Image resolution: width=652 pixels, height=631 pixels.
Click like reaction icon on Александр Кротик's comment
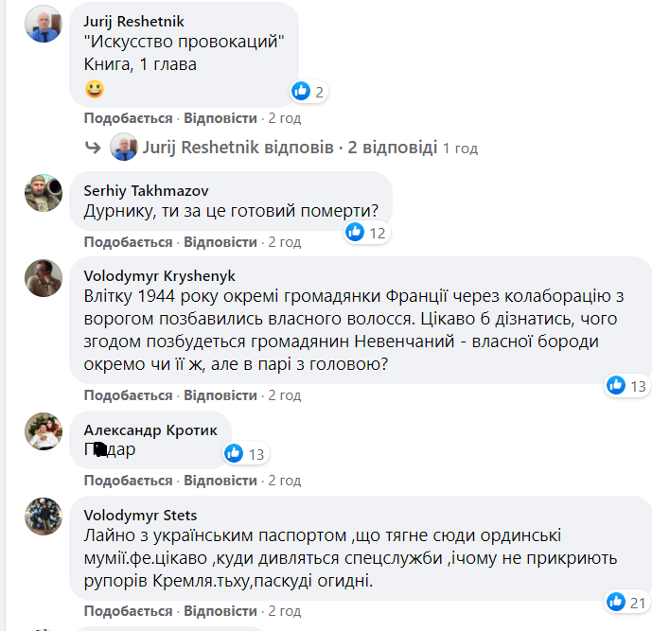coord(235,454)
